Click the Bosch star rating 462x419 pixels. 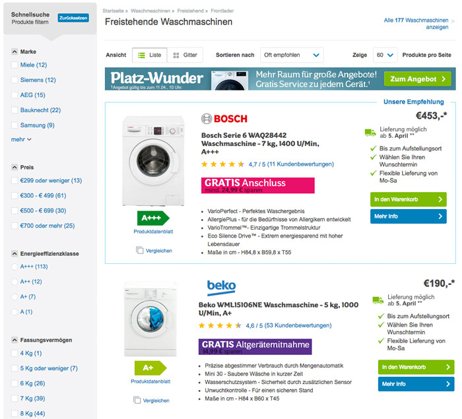pyautogui.click(x=222, y=164)
